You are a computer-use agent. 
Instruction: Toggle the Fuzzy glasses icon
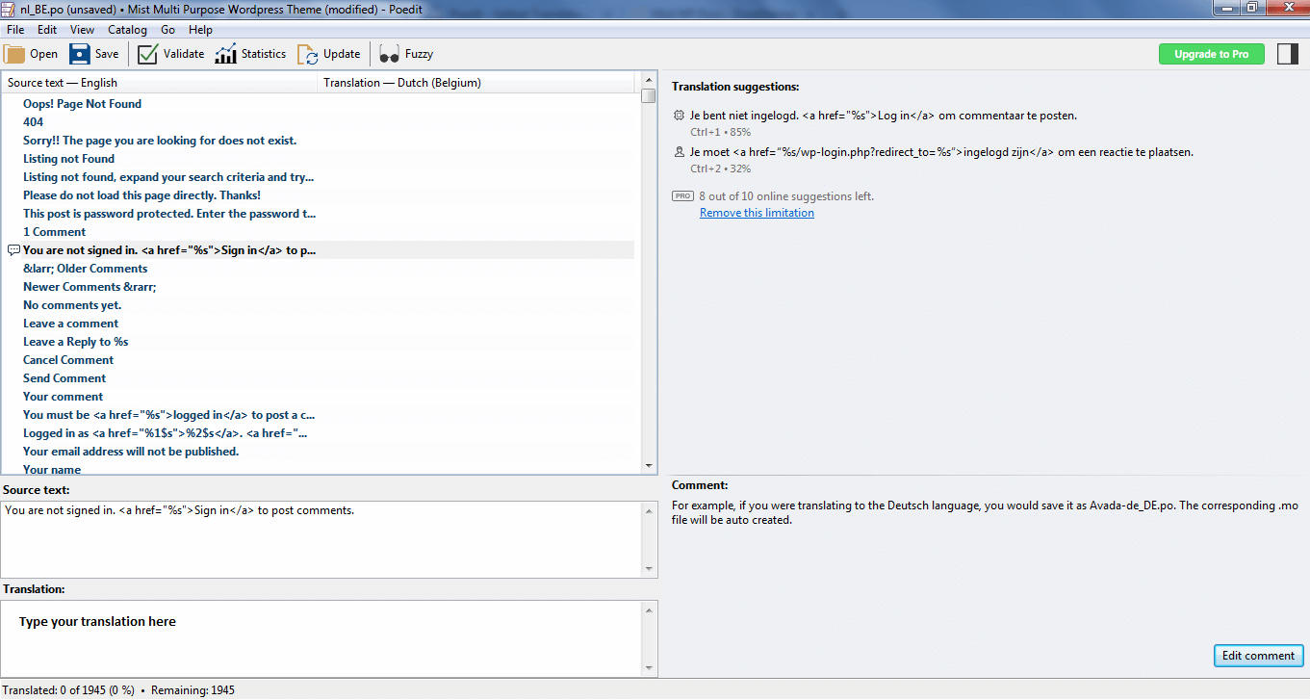click(x=389, y=54)
